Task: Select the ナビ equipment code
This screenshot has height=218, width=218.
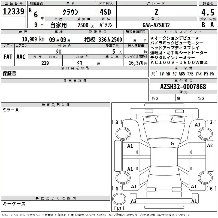Action: click(x=154, y=74)
